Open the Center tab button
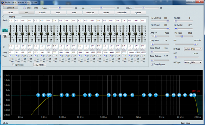205x125 pixels. (106, 13)
